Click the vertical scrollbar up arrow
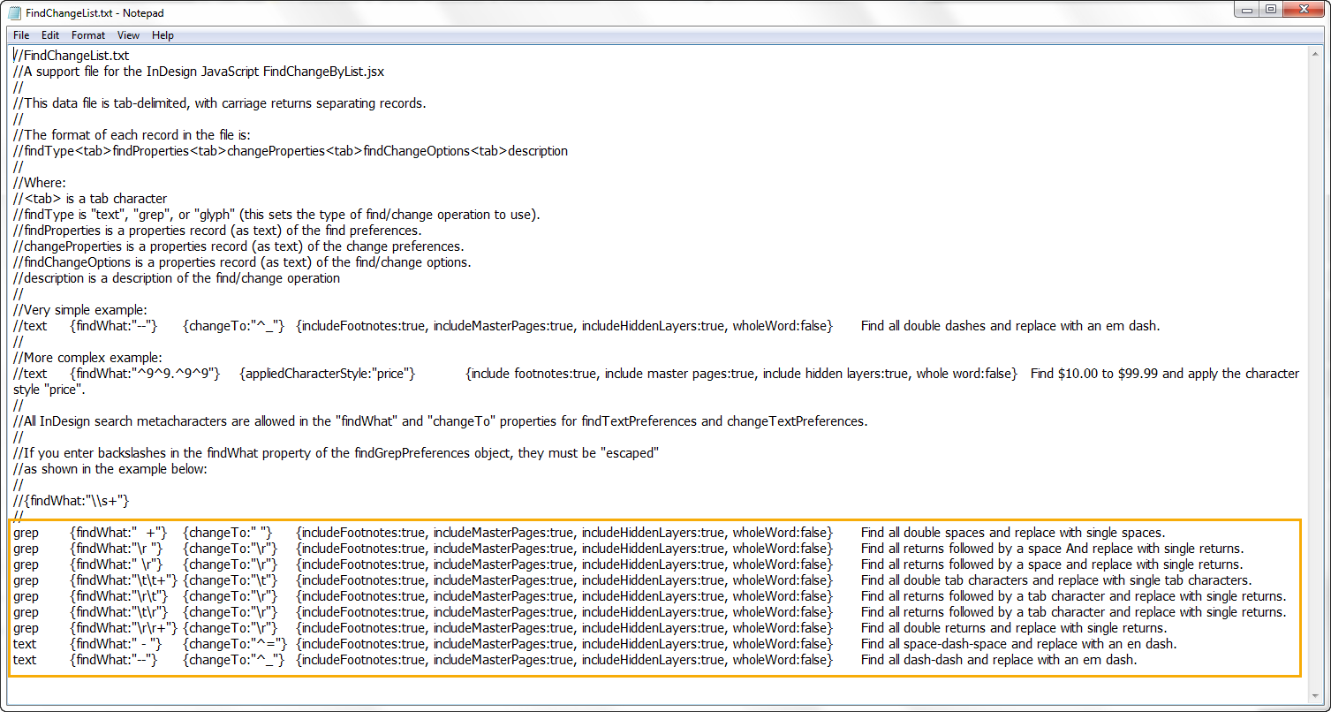The image size is (1331, 712). coord(1316,54)
